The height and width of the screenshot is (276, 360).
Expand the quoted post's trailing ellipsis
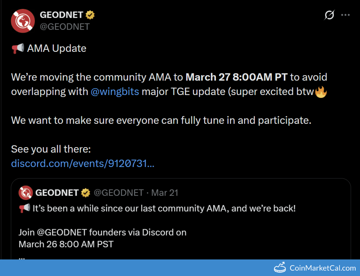pyautogui.click(x=22, y=257)
